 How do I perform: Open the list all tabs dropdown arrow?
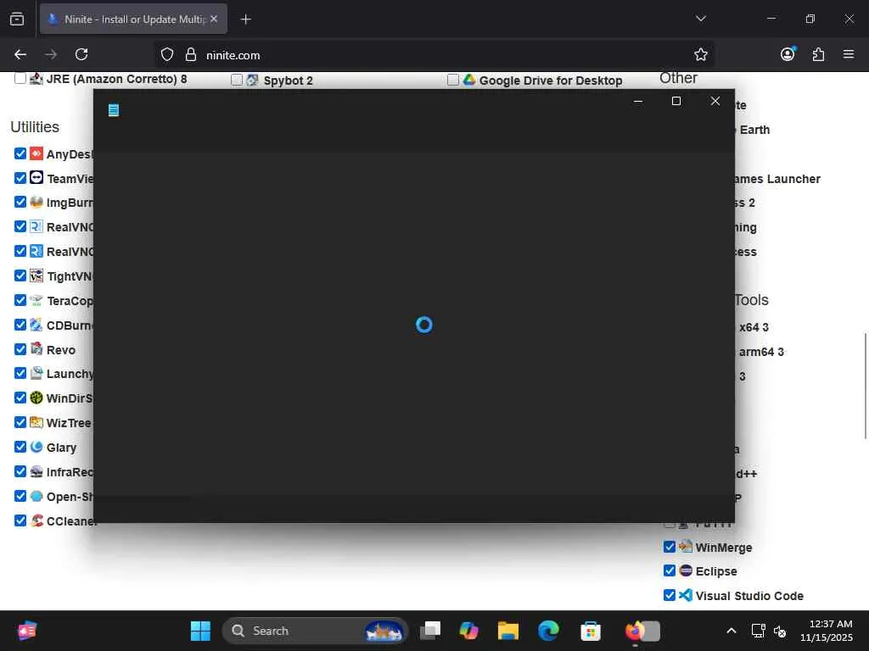700,19
